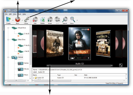133x95 pixels.
Task: Click cover flow right arrow button
Action: tap(112, 66)
